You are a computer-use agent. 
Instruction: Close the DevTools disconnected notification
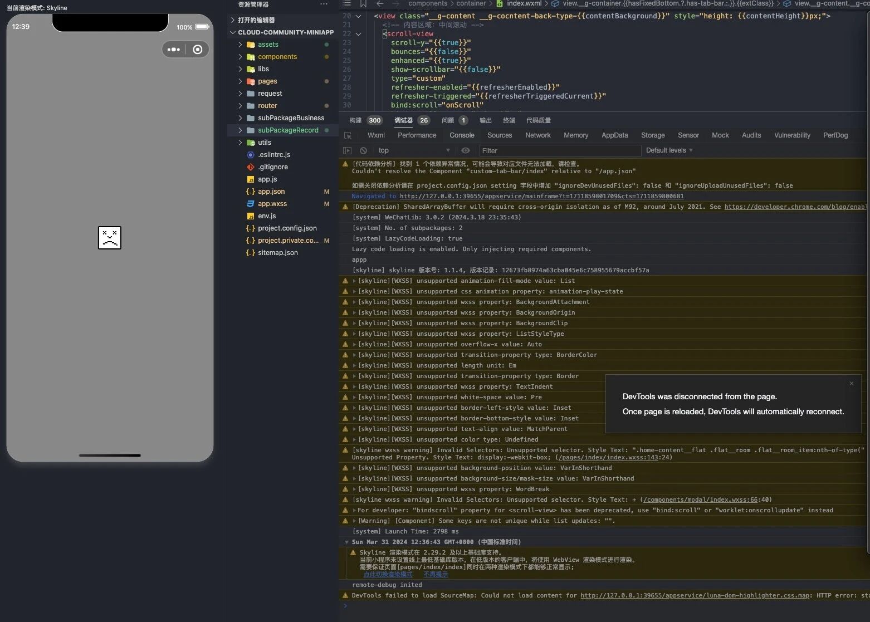851,383
